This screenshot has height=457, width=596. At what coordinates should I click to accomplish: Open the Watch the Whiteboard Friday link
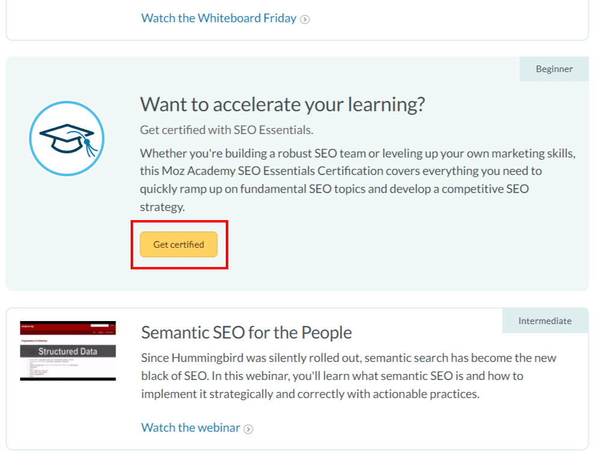(219, 18)
